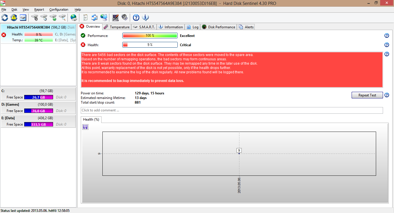The height and width of the screenshot is (213, 394).
Task: Select the D: [Games] partition entry
Action: [x=38, y=107]
